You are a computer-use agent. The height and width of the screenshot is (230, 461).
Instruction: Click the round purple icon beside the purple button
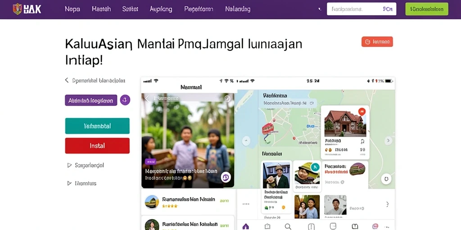point(125,100)
